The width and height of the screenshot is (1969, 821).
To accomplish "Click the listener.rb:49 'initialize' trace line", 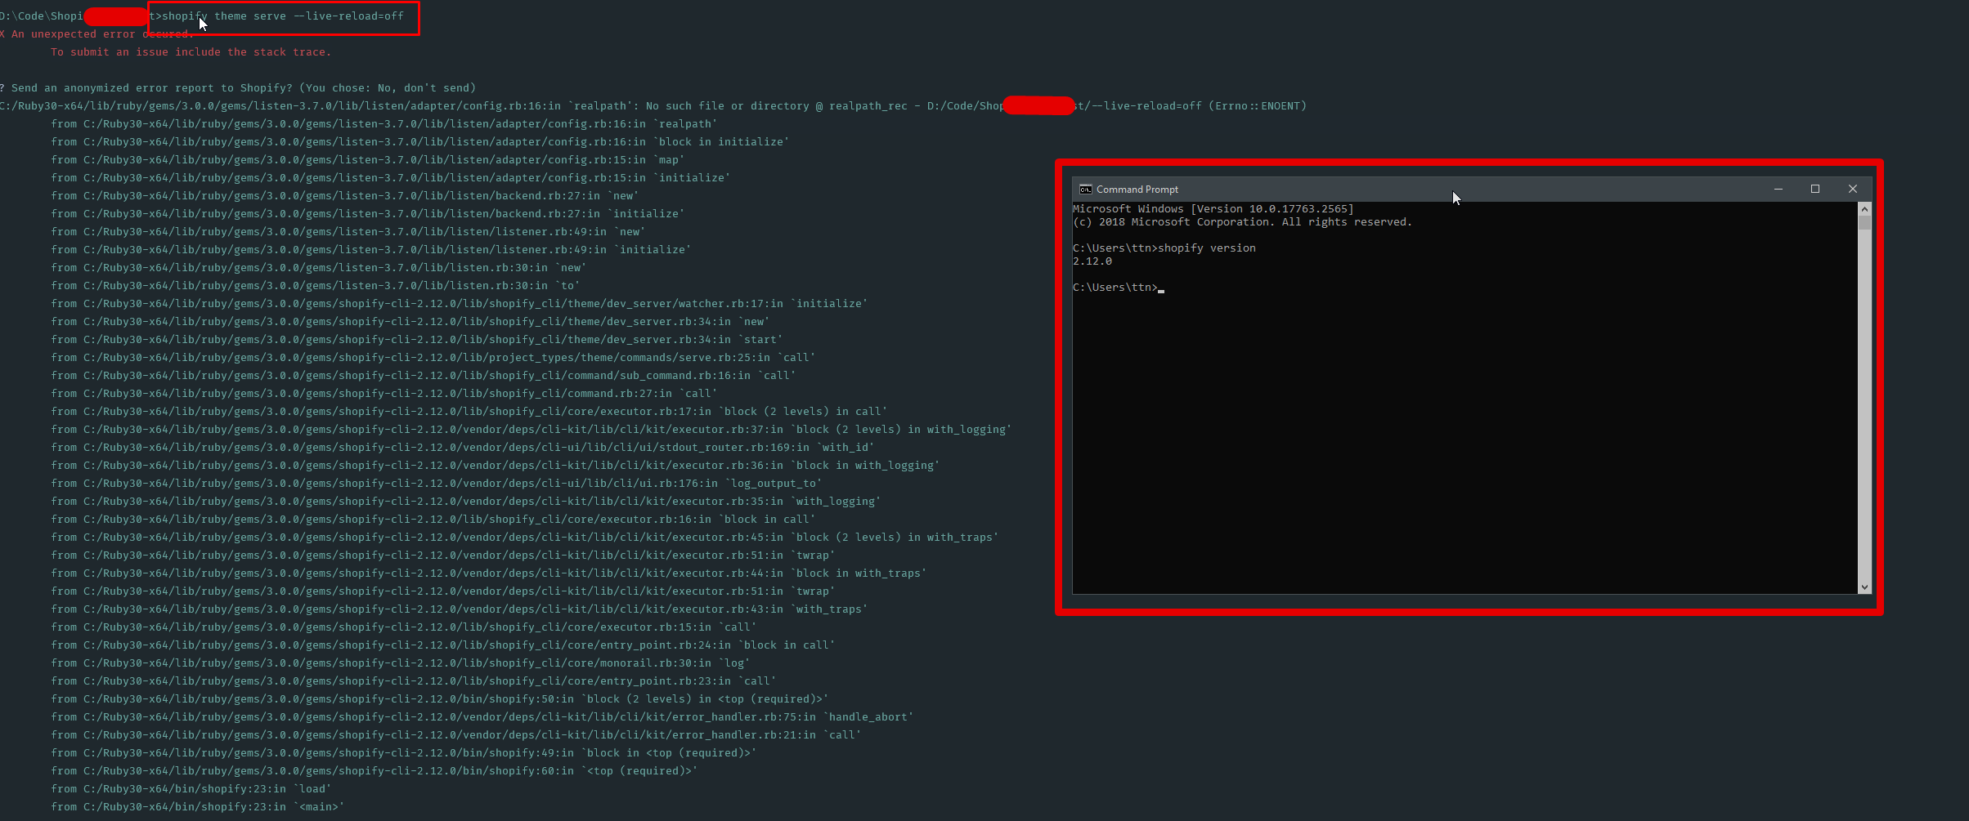I will (371, 250).
